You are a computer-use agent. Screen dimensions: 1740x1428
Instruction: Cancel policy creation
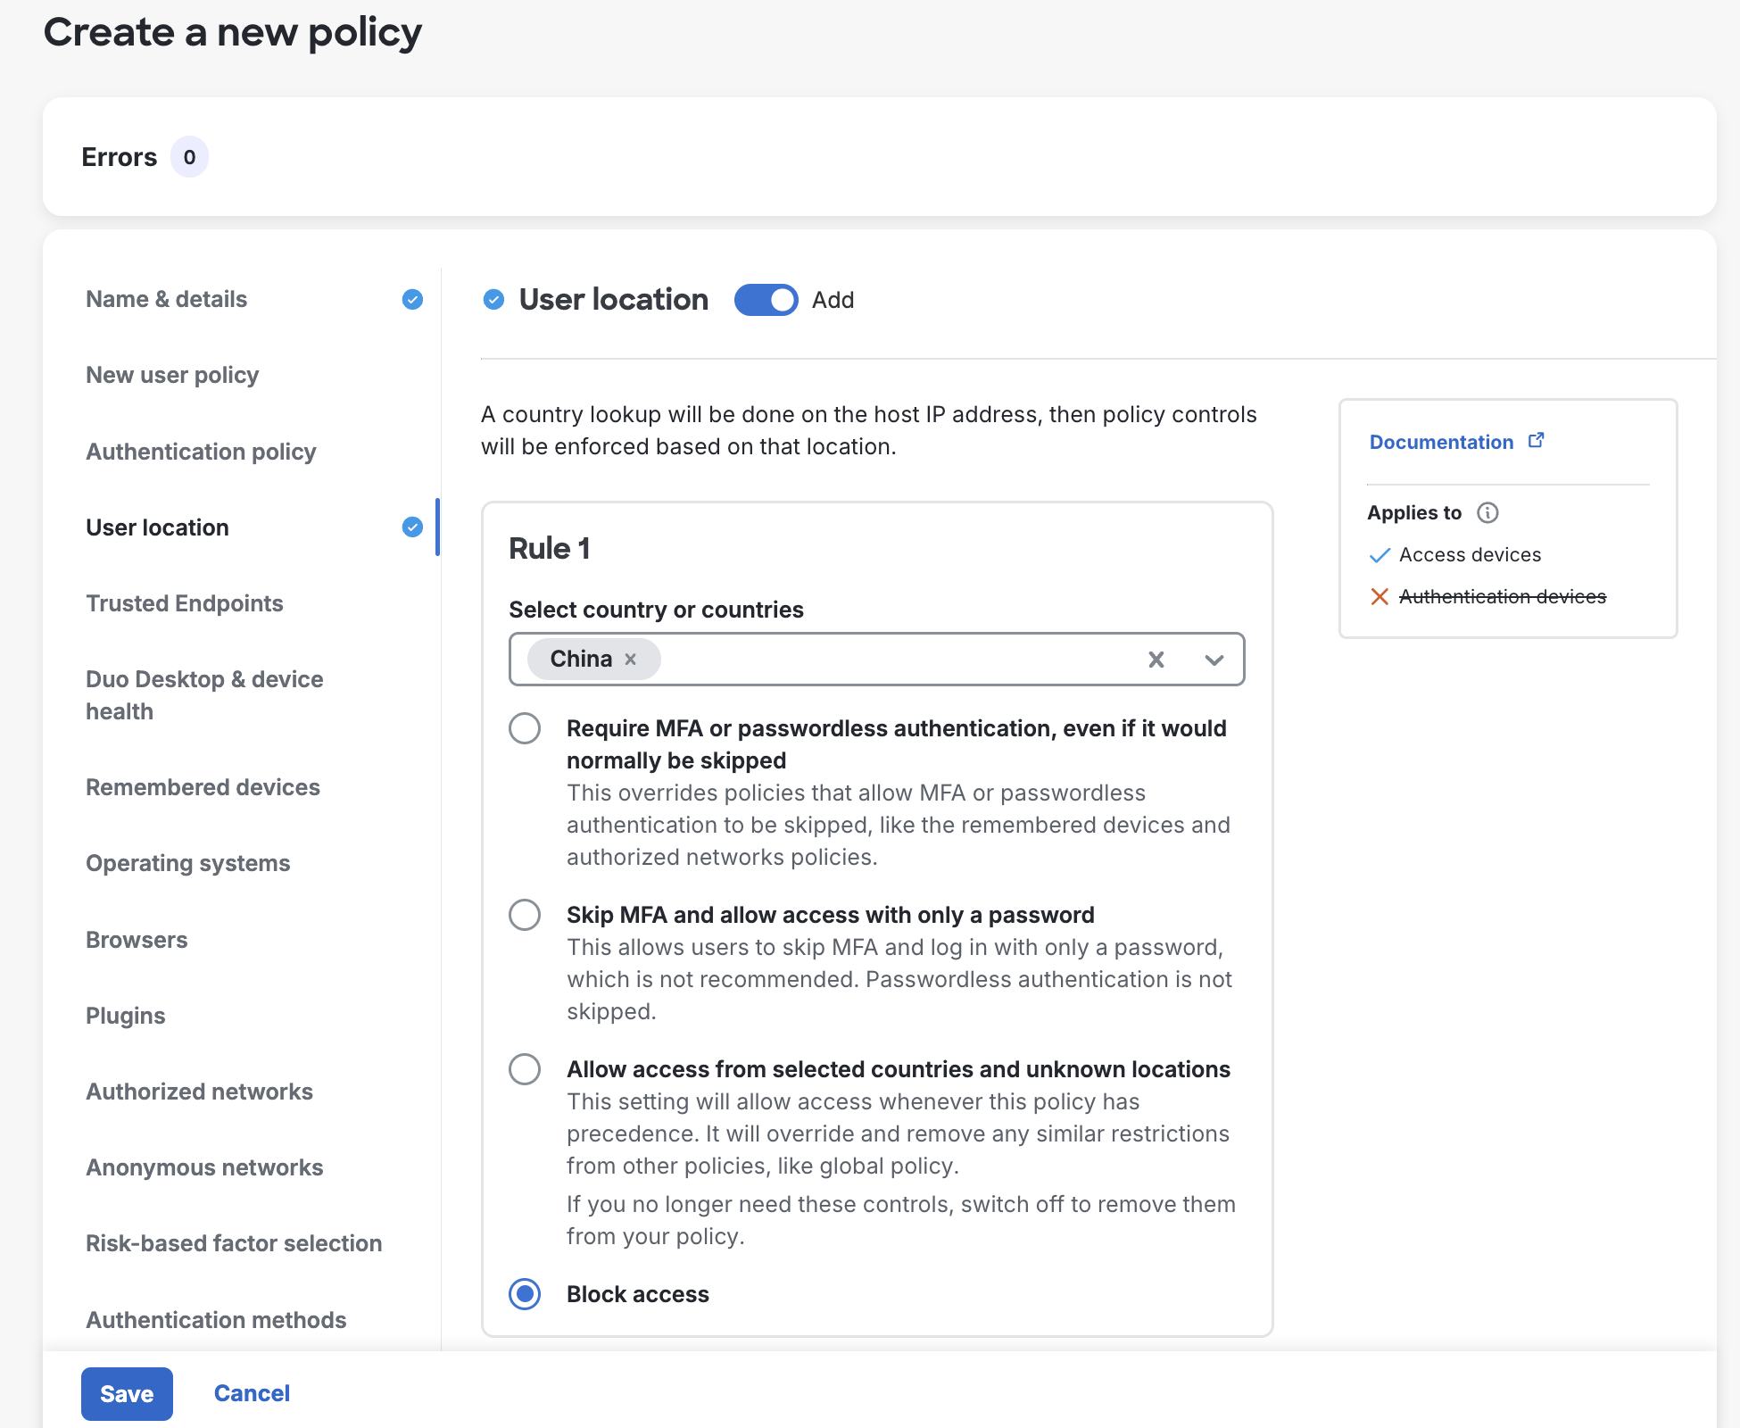252,1393
